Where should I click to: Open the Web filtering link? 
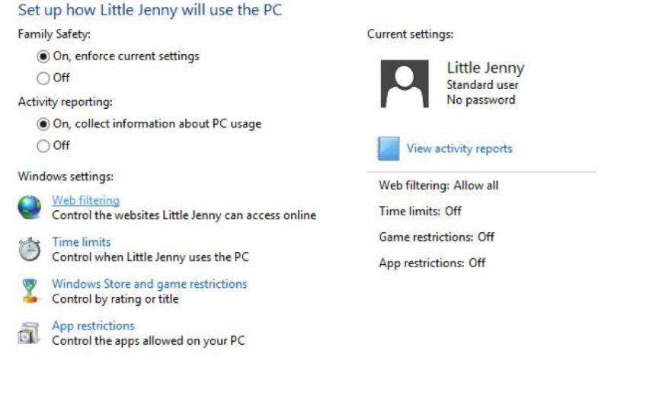[85, 200]
